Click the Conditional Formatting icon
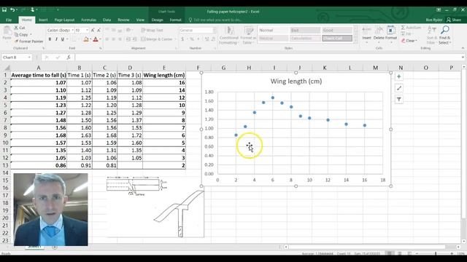 230,31
